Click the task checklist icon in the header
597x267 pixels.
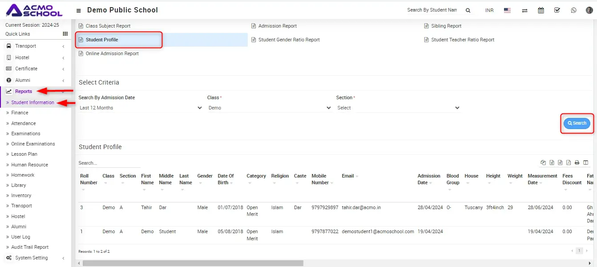click(x=557, y=10)
